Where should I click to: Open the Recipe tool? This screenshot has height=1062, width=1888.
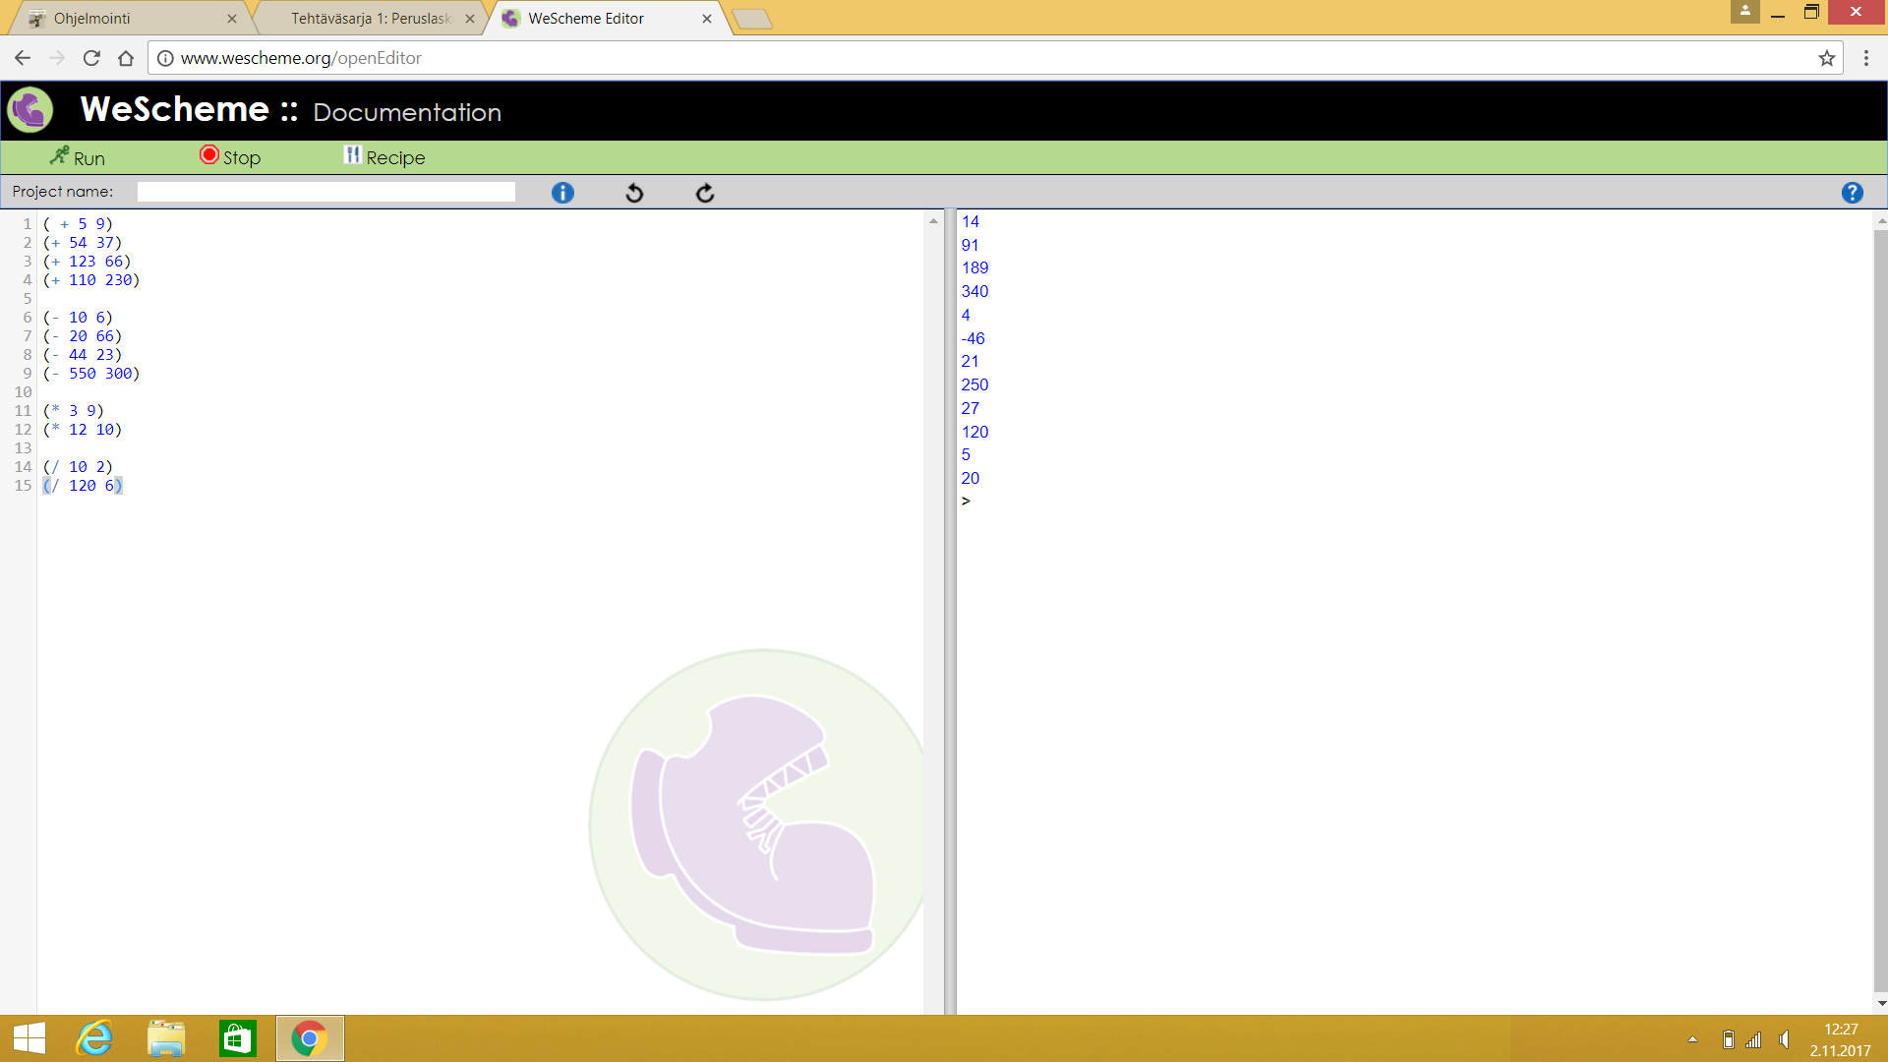tap(384, 157)
